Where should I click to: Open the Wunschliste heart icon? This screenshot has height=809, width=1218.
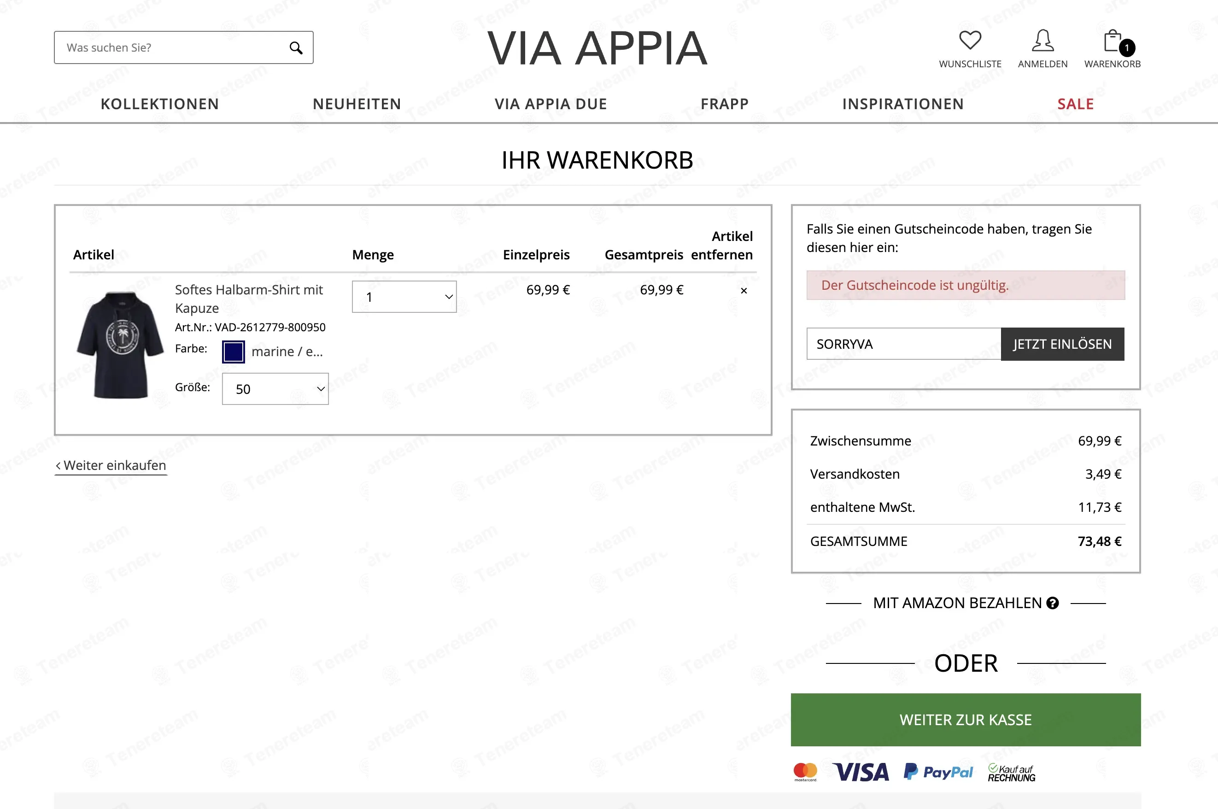(970, 40)
